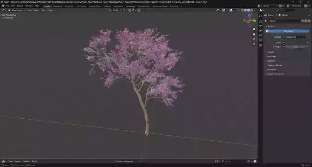Open the Help menu
The image size is (312, 167).
point(37,6)
